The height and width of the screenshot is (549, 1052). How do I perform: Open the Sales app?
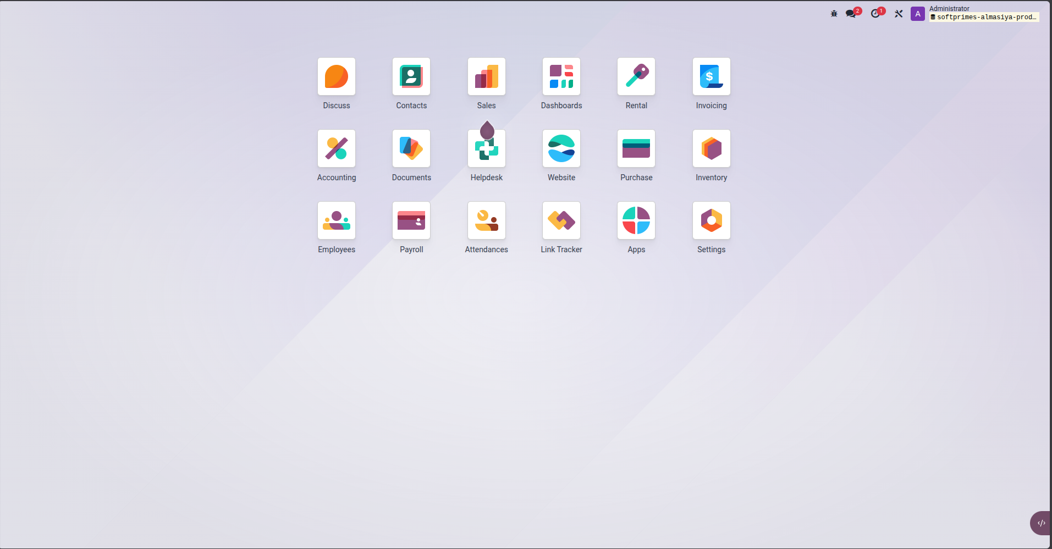point(487,76)
